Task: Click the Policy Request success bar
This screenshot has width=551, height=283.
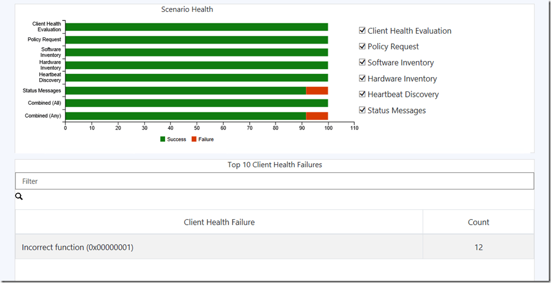Action: [x=196, y=40]
